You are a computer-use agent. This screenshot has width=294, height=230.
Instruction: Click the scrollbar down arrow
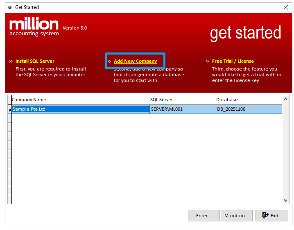285,200
